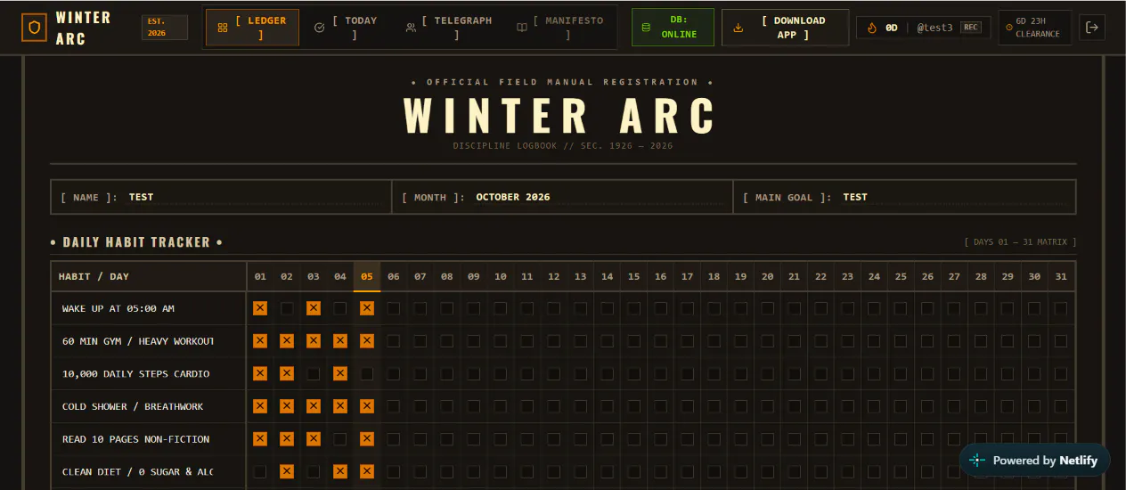Click the checkmark circle icon beside Today

[x=320, y=28]
